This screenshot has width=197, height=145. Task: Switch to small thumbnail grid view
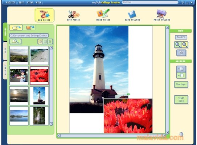click(45, 42)
